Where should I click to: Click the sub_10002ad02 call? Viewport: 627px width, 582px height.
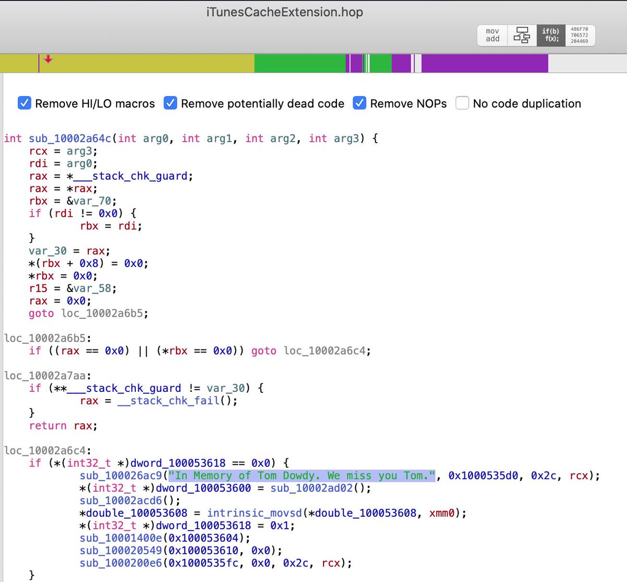pyautogui.click(x=311, y=488)
